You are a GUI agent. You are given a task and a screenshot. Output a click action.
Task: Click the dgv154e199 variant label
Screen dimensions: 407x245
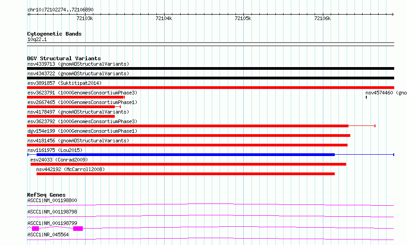tap(82, 131)
